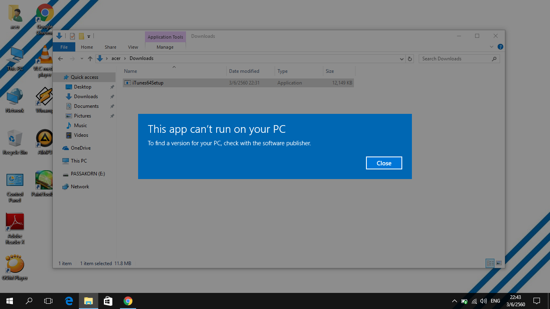Open the address bar history dropdown
This screenshot has width=550, height=309.
coord(401,59)
